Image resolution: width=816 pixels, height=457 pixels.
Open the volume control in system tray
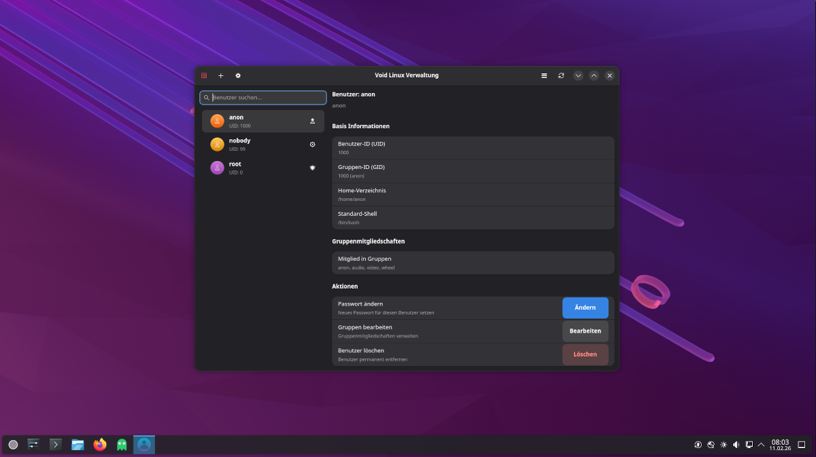click(x=736, y=445)
